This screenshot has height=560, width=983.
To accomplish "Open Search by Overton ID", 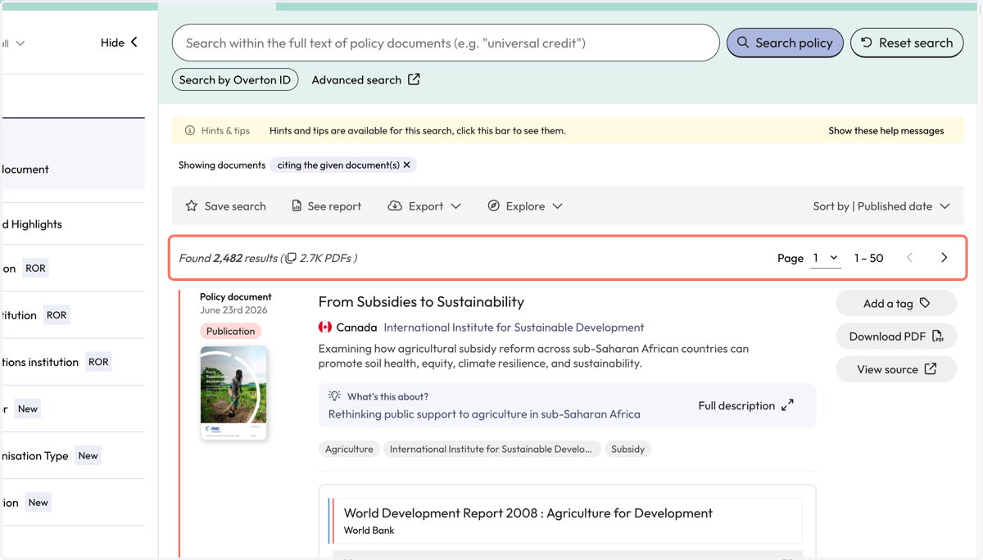I will (235, 79).
